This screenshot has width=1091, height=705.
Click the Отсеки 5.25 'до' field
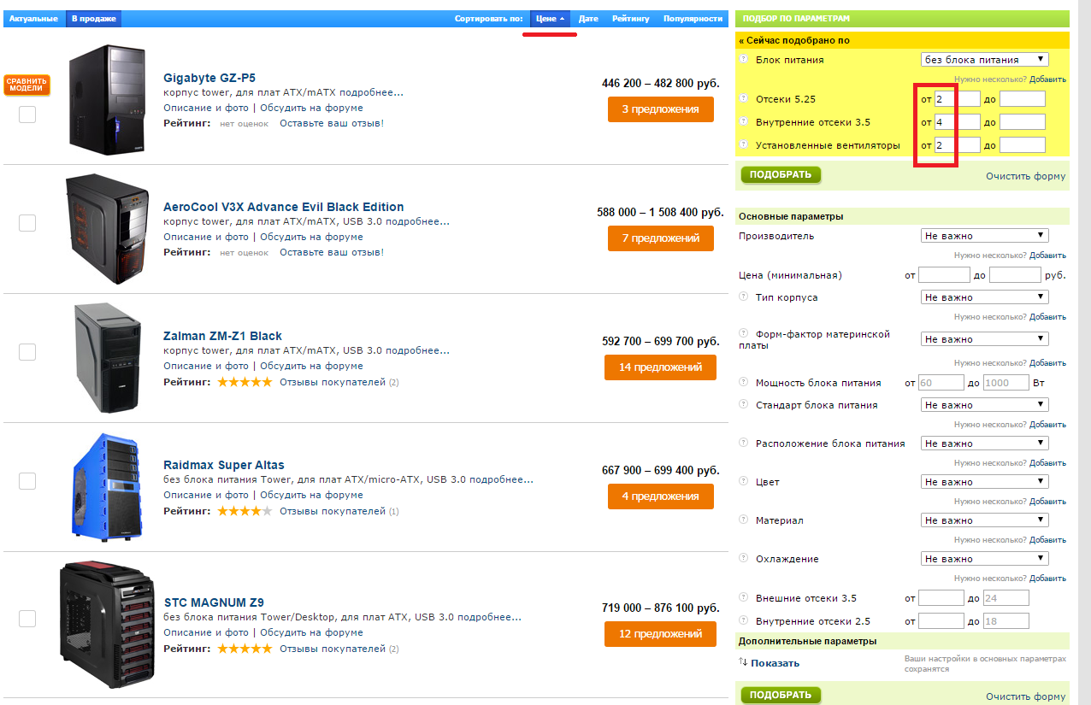pos(1023,99)
